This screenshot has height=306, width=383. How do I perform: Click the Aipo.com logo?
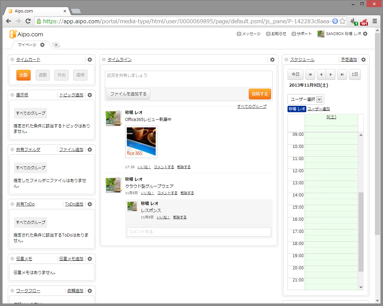[x=26, y=34]
